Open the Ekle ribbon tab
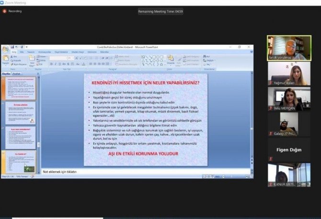 (22, 52)
